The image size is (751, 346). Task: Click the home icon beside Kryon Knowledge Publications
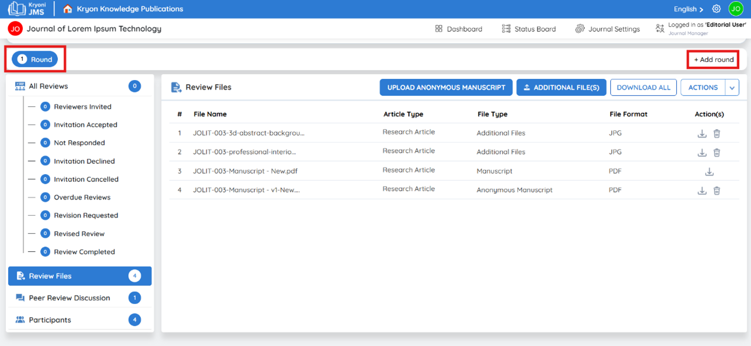pos(68,9)
